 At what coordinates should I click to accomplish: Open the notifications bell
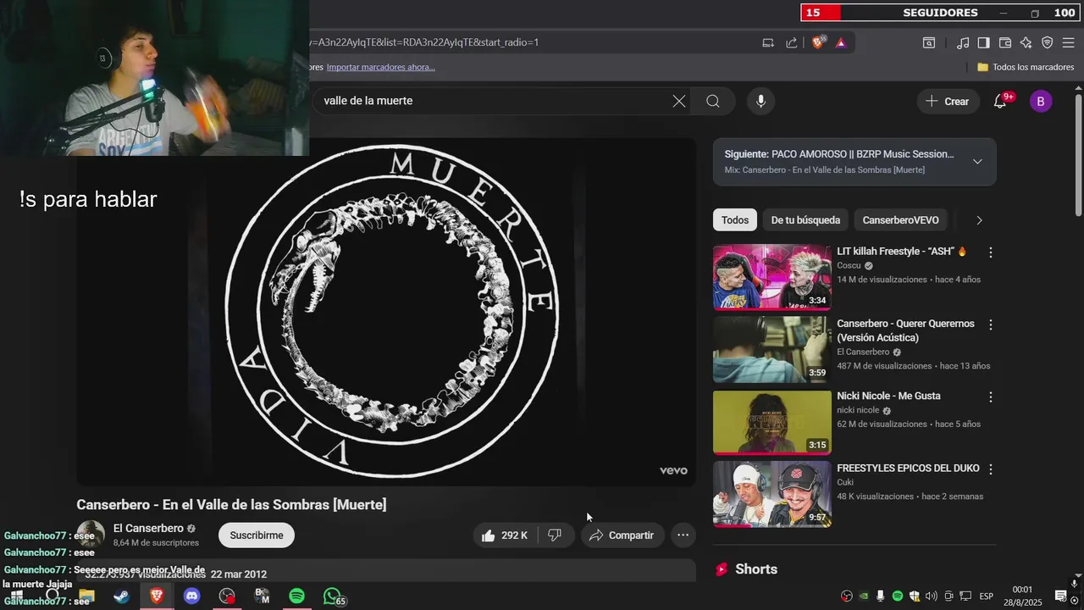pos(1000,101)
